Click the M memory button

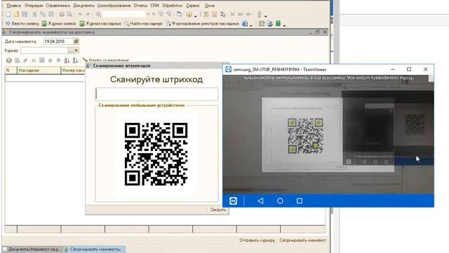click(x=232, y=14)
